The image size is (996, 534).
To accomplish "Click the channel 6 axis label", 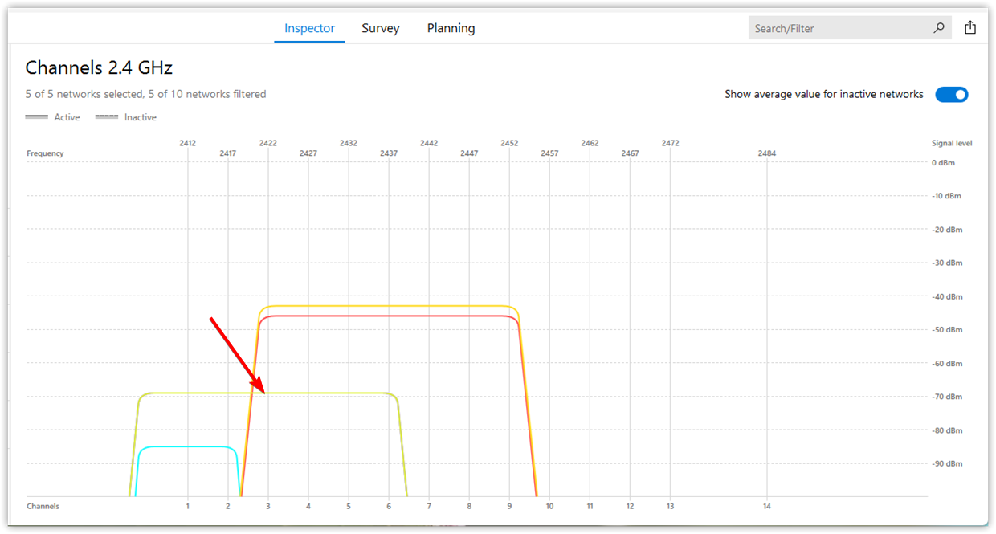I will tap(388, 506).
